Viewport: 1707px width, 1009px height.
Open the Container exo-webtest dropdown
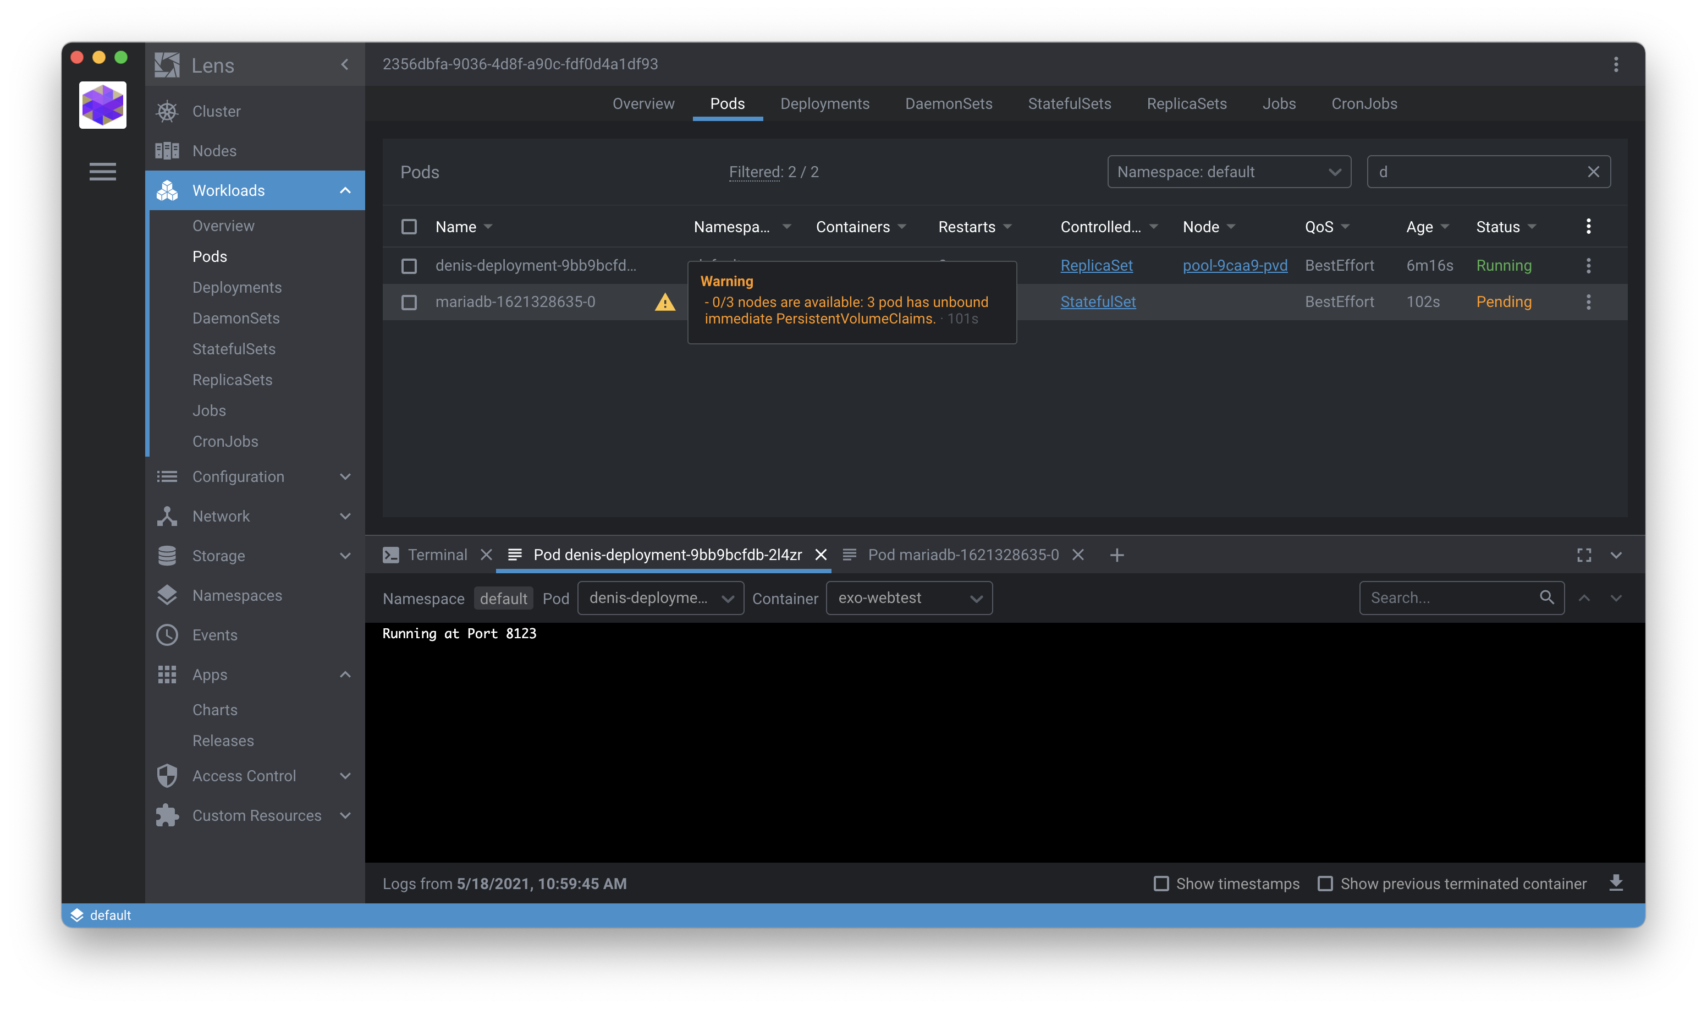pyautogui.click(x=908, y=599)
